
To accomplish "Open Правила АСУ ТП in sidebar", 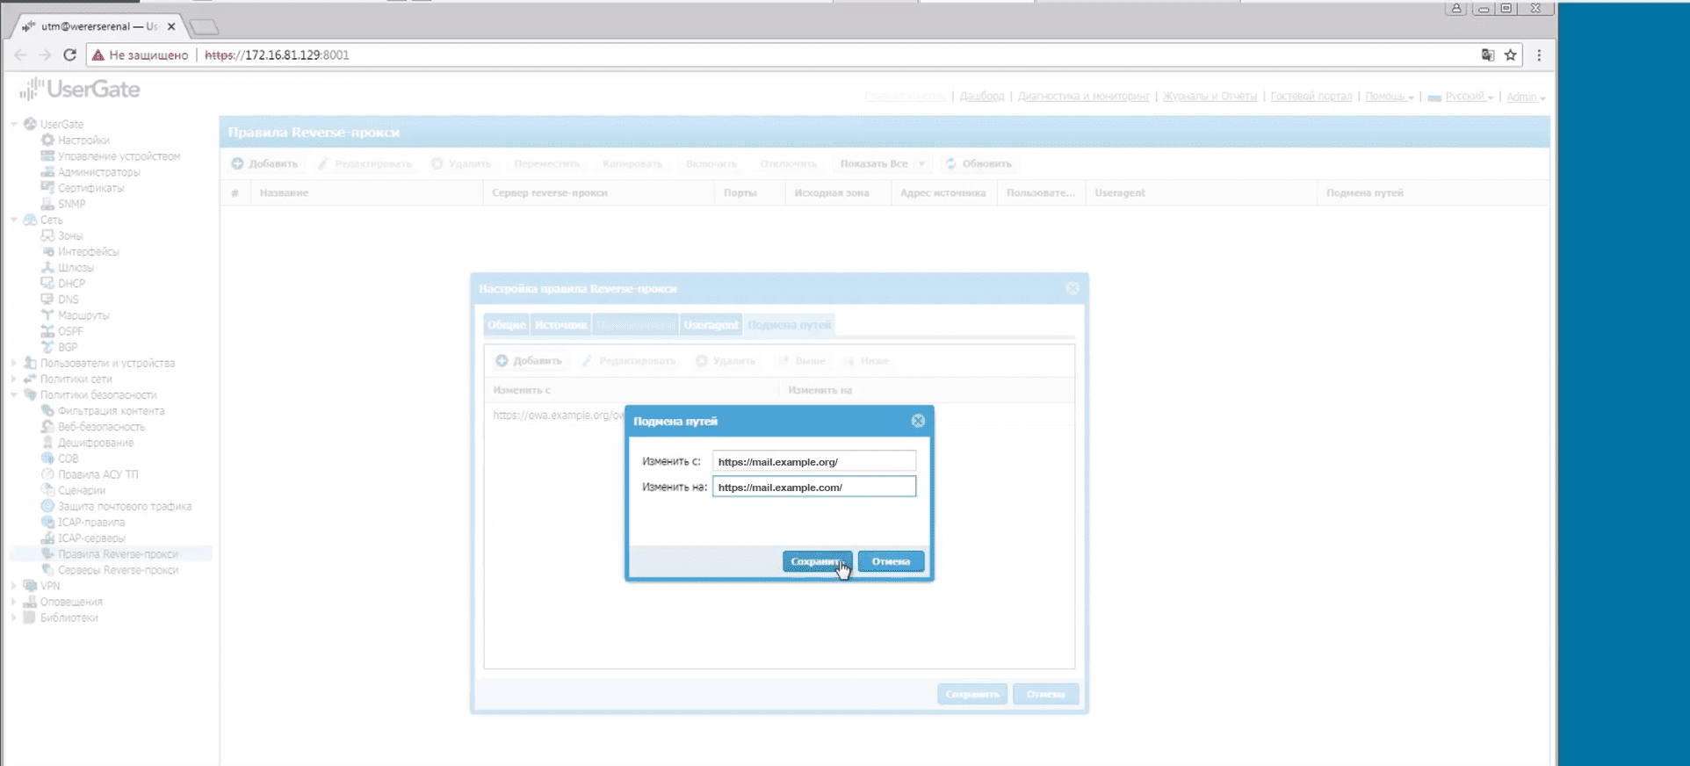I will click(97, 474).
